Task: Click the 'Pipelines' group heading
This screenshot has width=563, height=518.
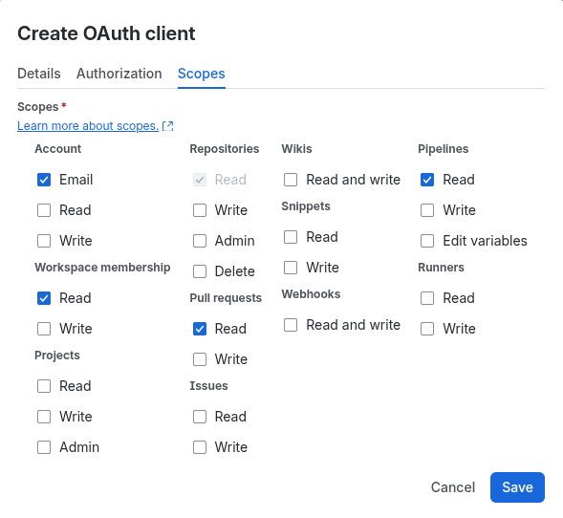Action: (444, 149)
